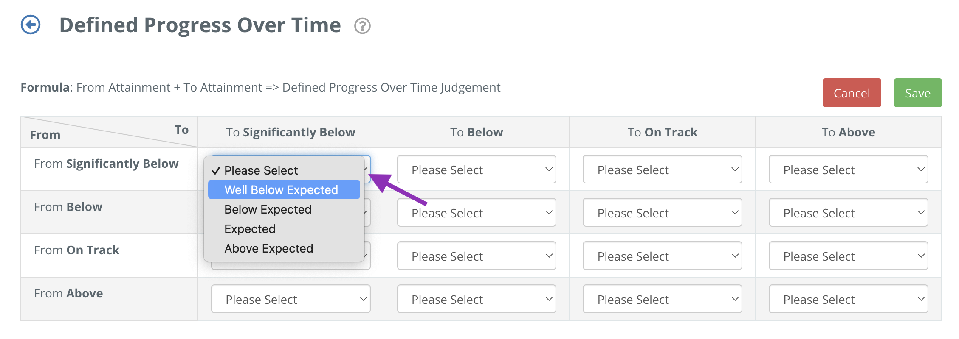Open From Above to Below dropdown
Viewport: 959px width, 339px height.
[477, 299]
